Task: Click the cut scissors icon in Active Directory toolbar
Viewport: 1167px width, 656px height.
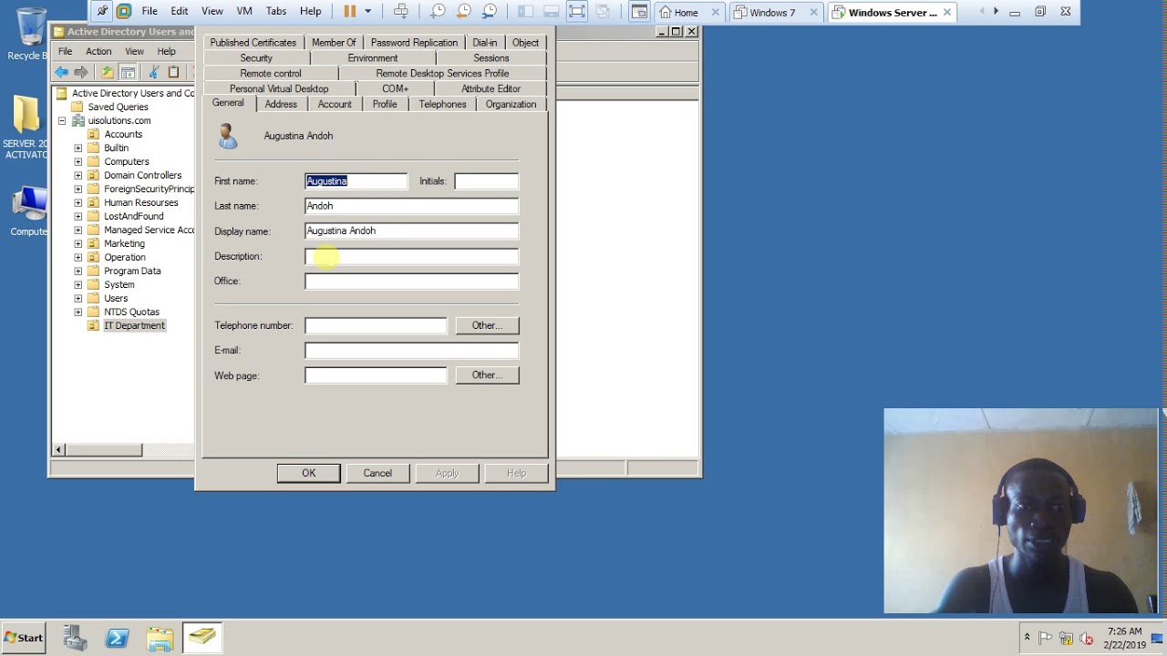Action: click(153, 72)
